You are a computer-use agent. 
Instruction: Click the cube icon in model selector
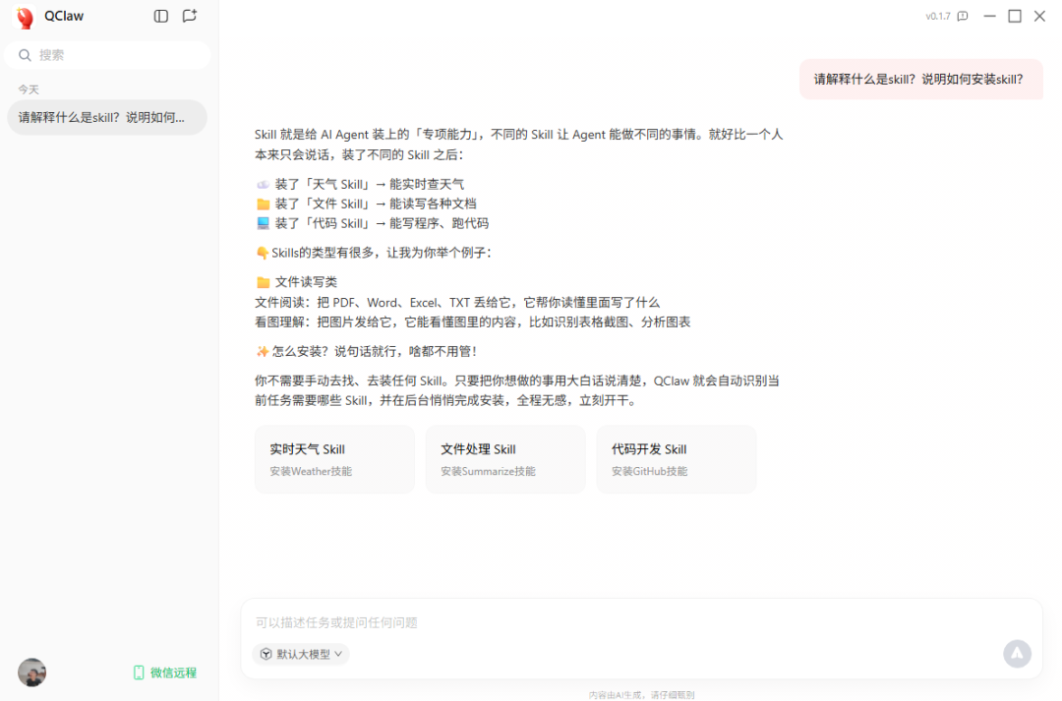pyautogui.click(x=266, y=654)
